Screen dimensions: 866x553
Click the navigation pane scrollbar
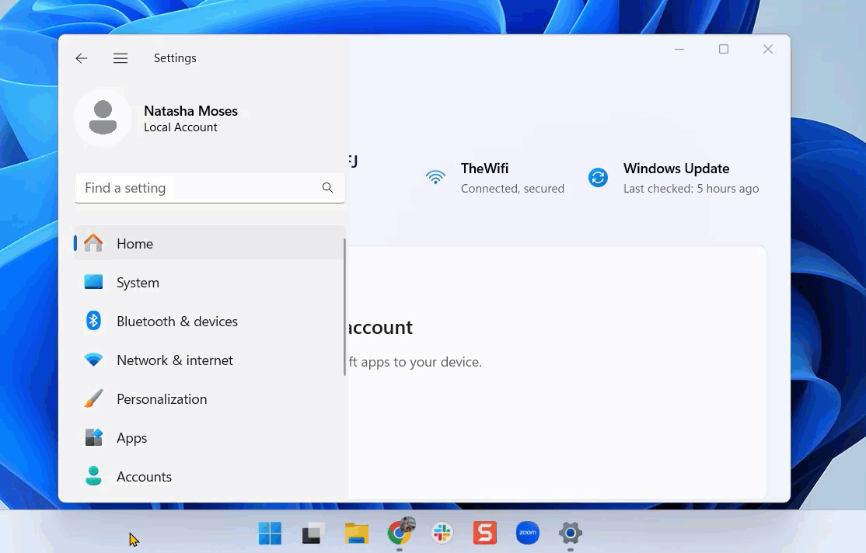click(344, 307)
